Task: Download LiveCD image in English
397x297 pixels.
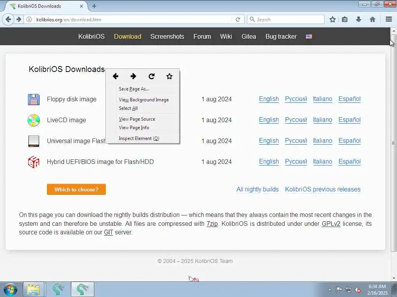Action: click(269, 120)
